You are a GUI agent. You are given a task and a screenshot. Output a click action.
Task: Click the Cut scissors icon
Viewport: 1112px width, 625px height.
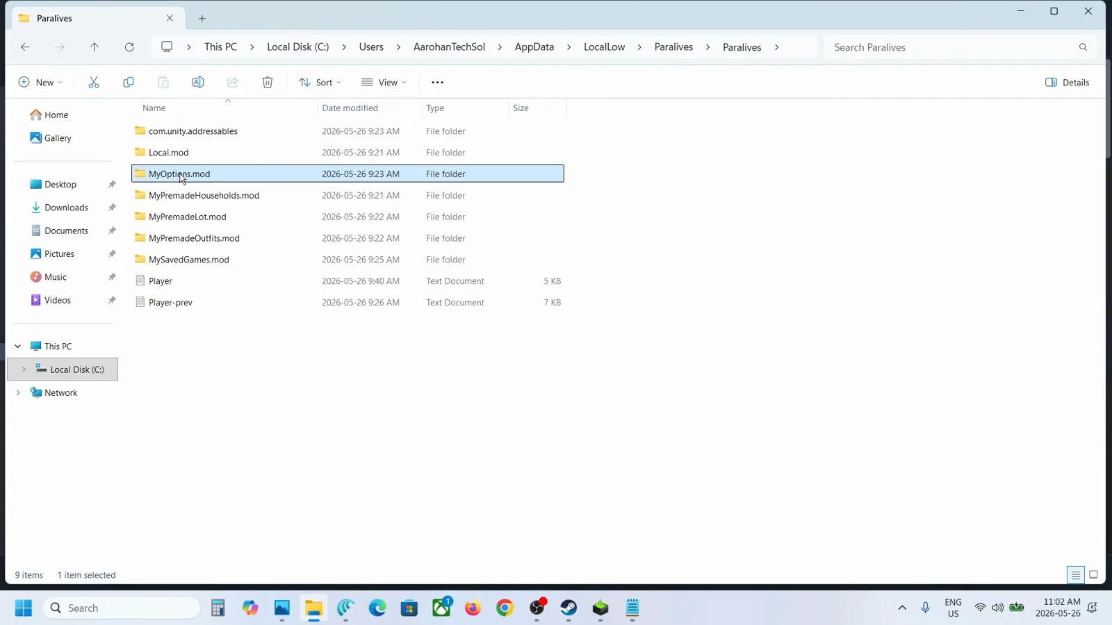pos(94,83)
